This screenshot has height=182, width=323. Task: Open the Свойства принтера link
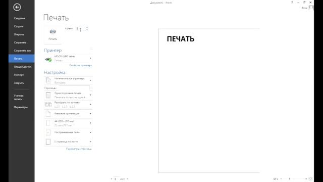pos(80,65)
